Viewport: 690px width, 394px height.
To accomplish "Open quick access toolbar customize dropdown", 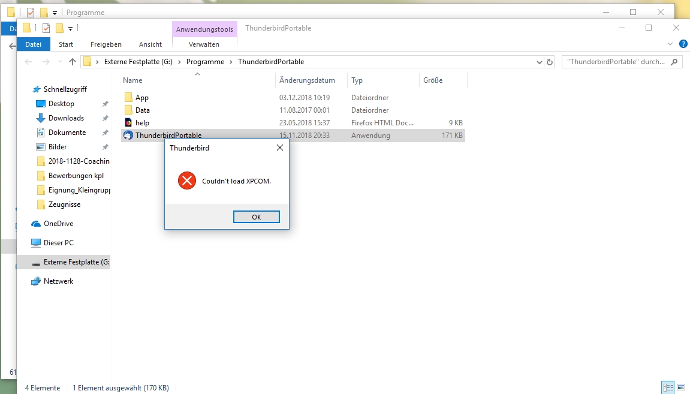I will click(x=70, y=29).
